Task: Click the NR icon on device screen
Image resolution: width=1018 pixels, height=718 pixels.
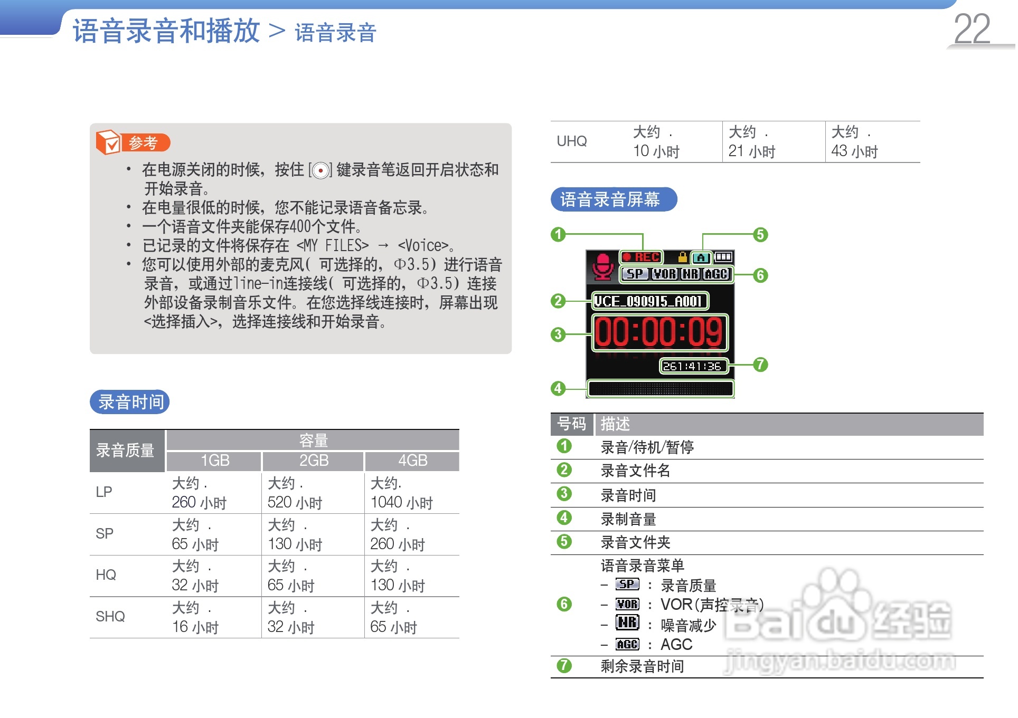Action: (x=690, y=274)
